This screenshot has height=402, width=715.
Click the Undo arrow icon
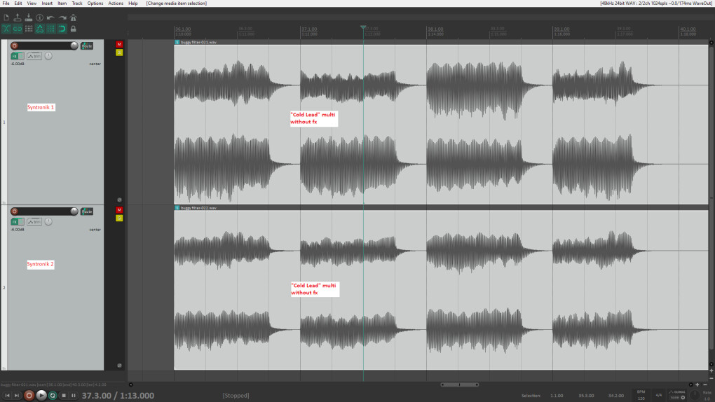[x=50, y=18]
